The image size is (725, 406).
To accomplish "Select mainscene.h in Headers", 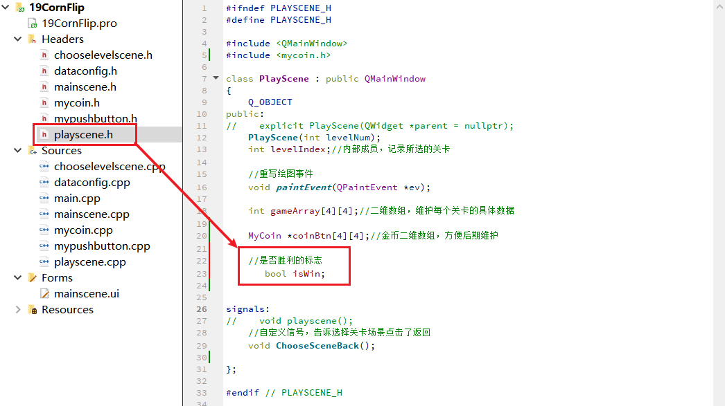I will coord(85,86).
